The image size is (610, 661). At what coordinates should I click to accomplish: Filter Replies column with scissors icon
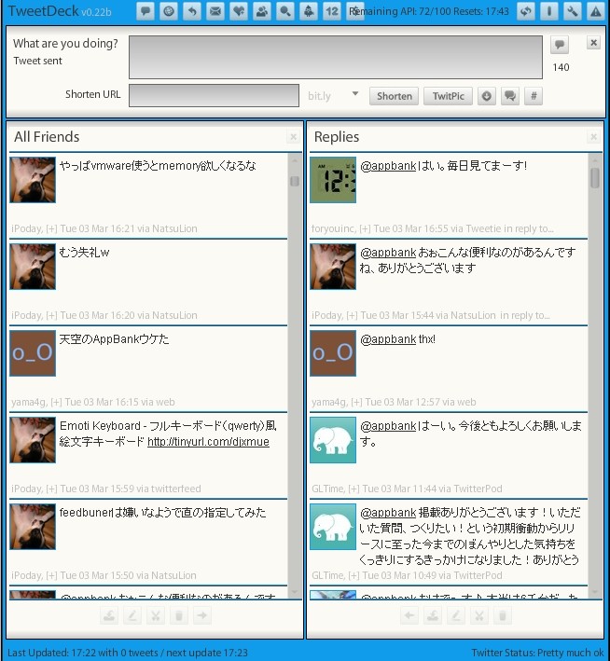pyautogui.click(x=479, y=615)
